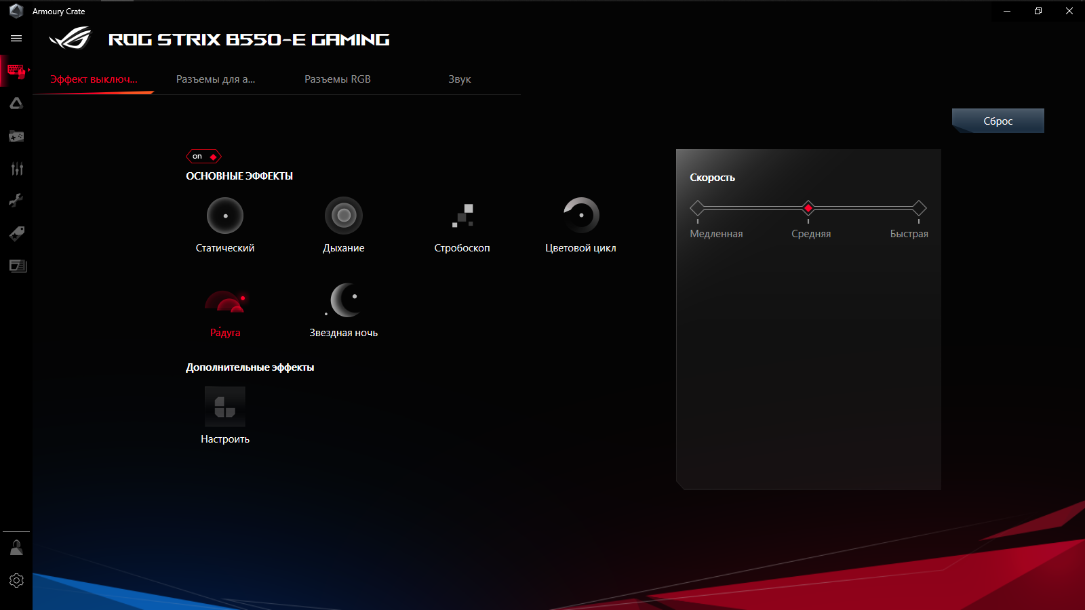Select the Статический lighting effect
This screenshot has width=1085, height=610.
coord(225,226)
